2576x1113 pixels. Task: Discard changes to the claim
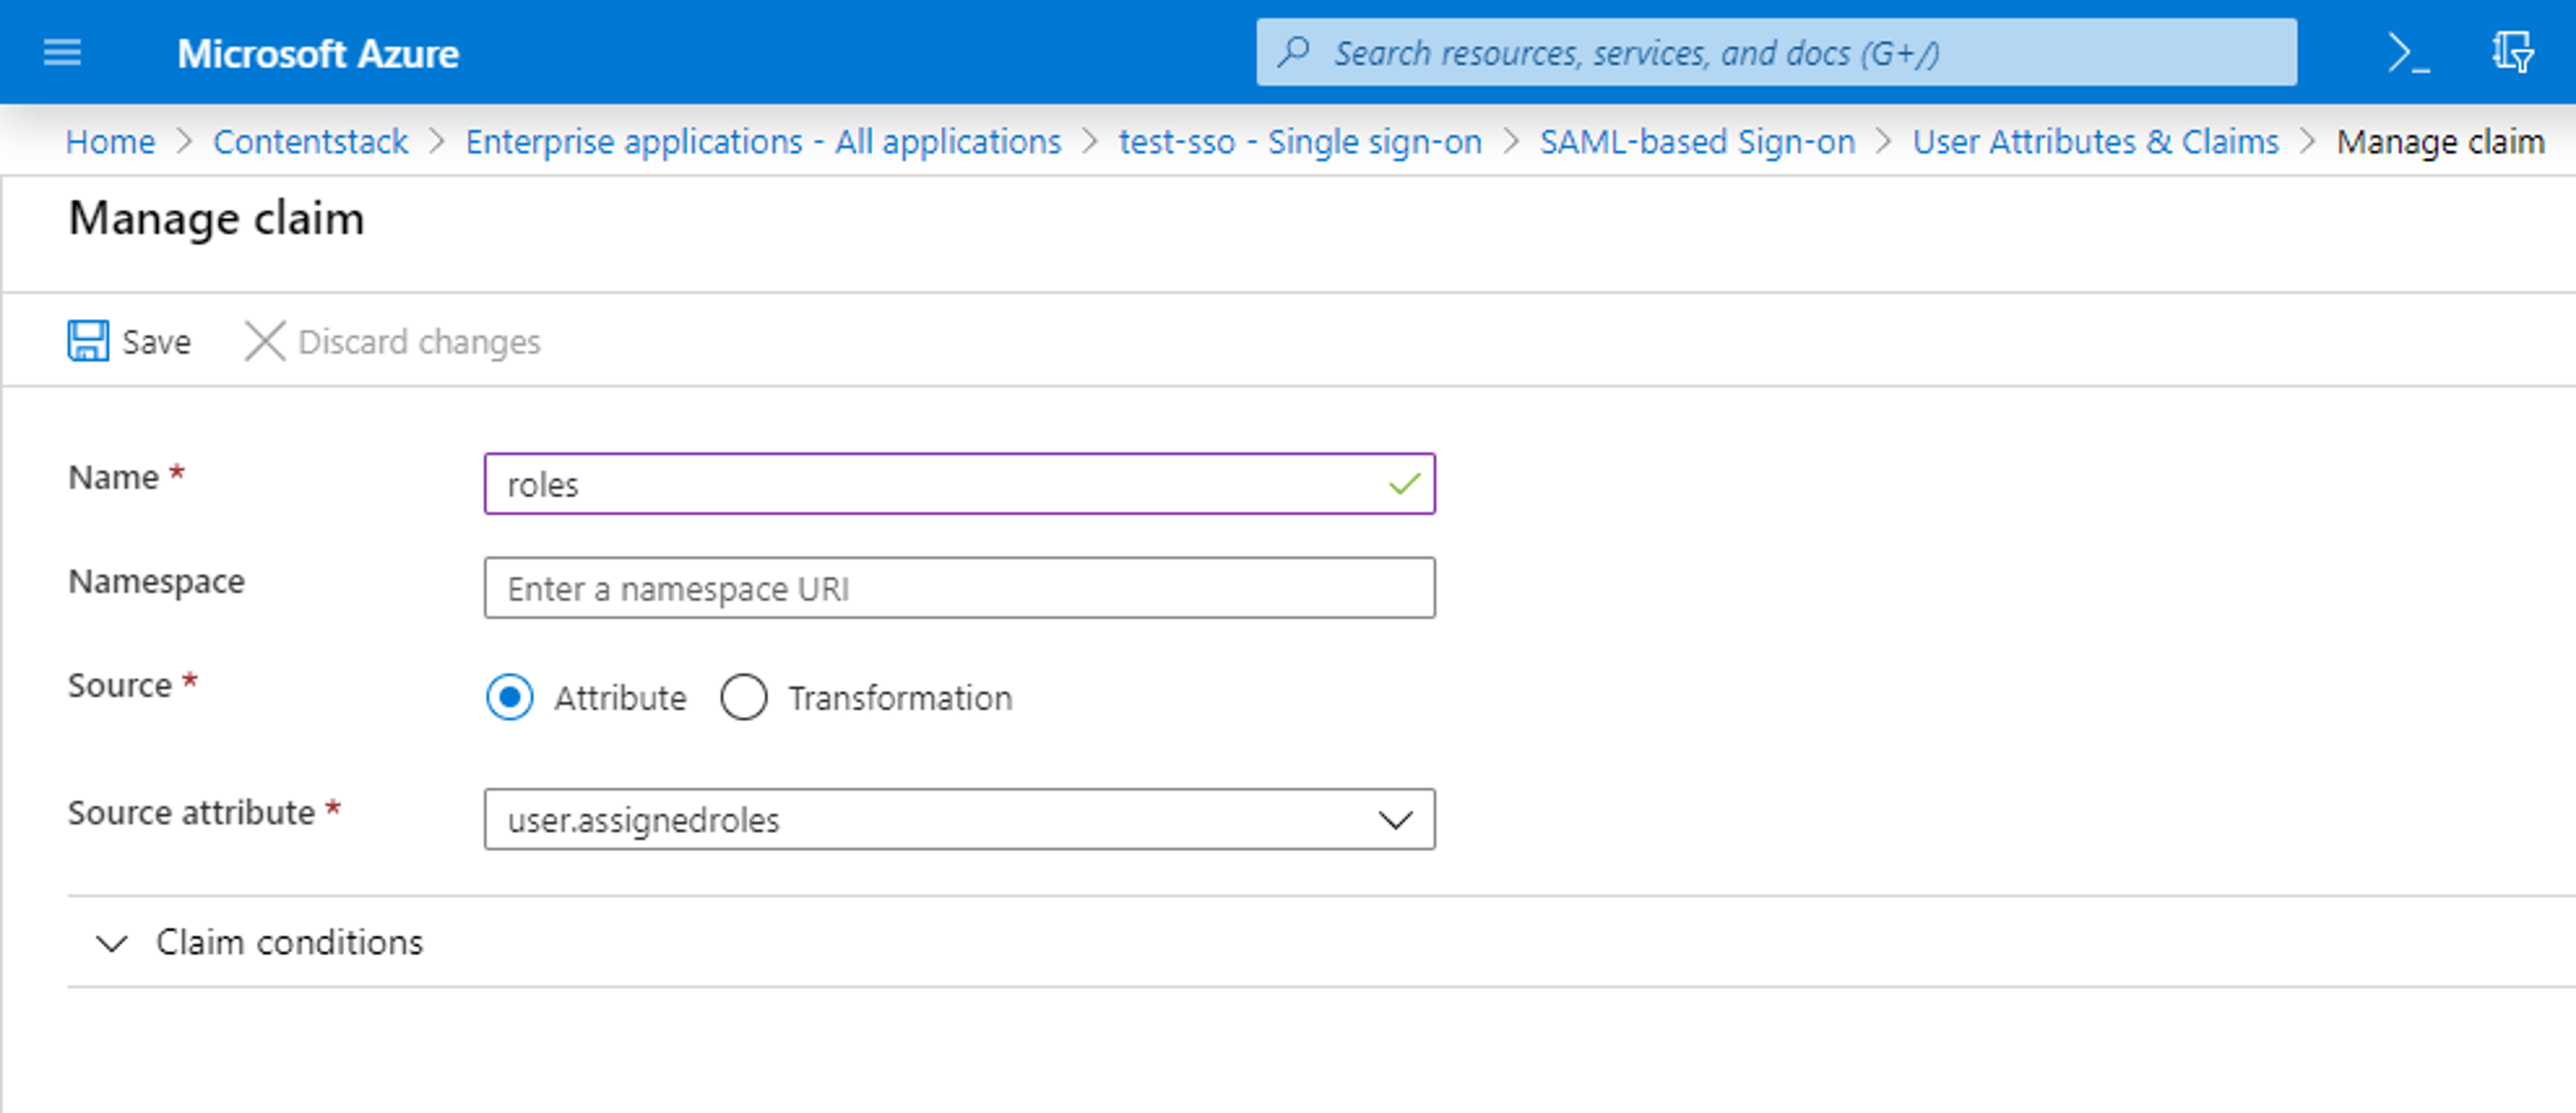pos(393,341)
